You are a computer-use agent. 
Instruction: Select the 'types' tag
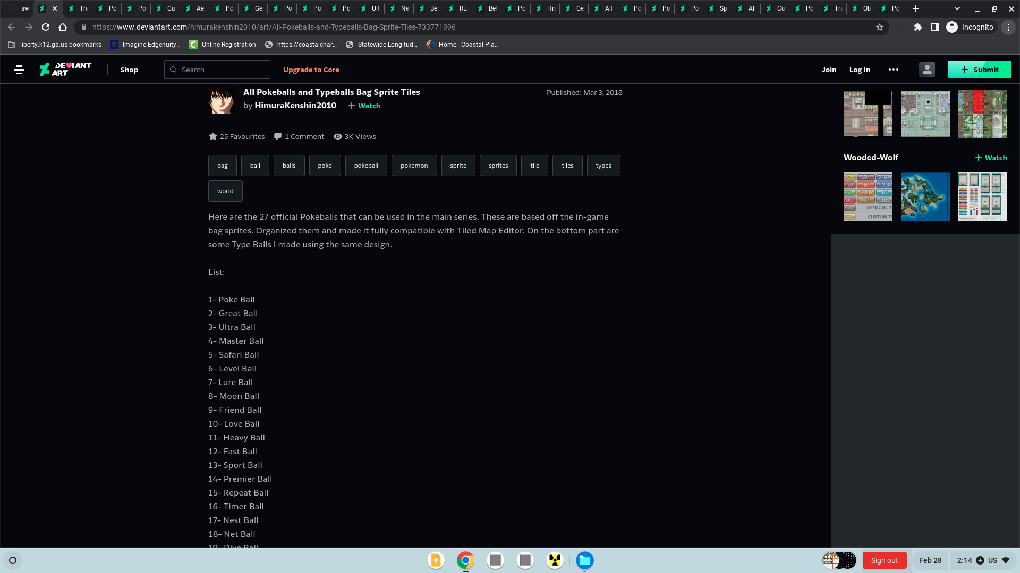pyautogui.click(x=603, y=166)
